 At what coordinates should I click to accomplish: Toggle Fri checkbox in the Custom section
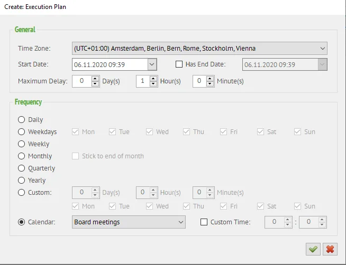point(224,206)
